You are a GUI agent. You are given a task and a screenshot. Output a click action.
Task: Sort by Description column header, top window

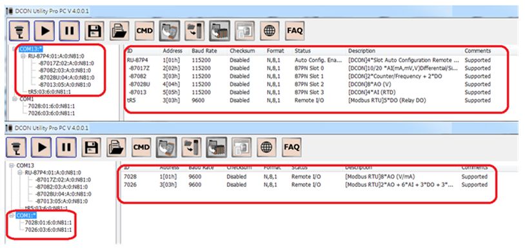362,51
